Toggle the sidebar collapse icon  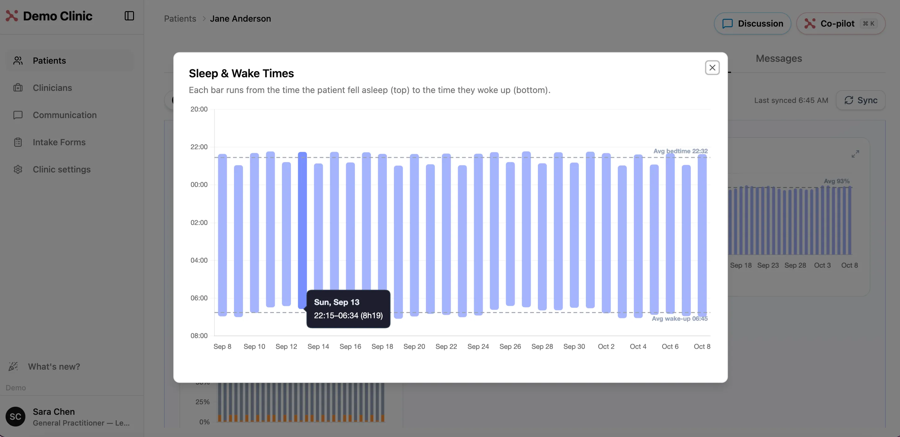(x=129, y=16)
